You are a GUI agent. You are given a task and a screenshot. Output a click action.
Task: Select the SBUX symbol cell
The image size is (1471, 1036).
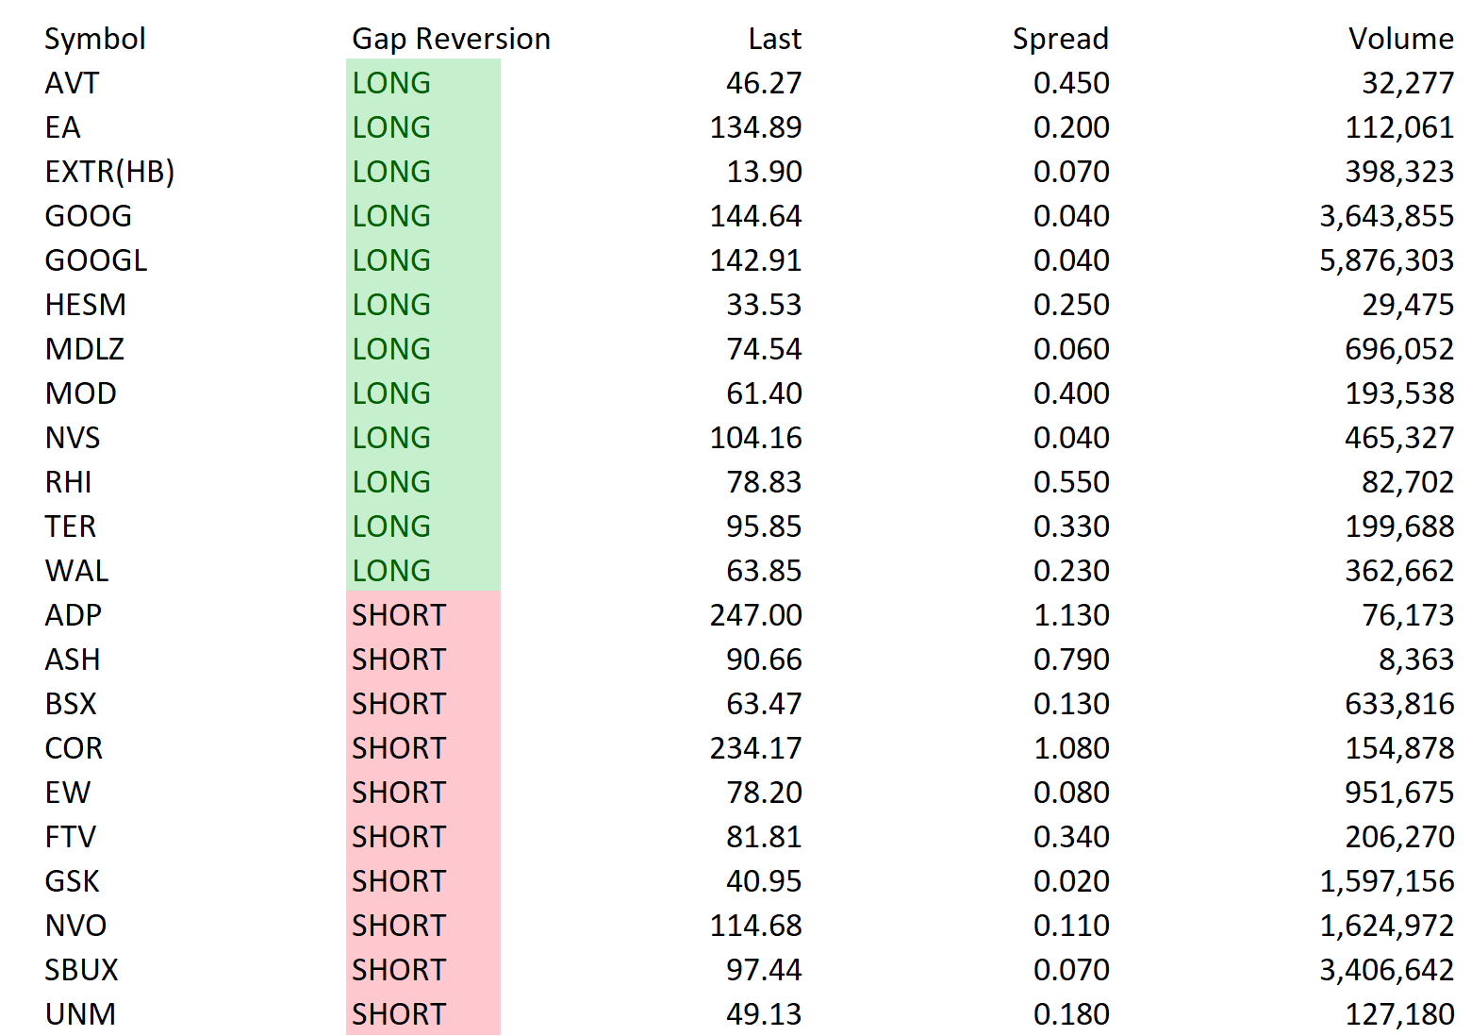coord(81,970)
